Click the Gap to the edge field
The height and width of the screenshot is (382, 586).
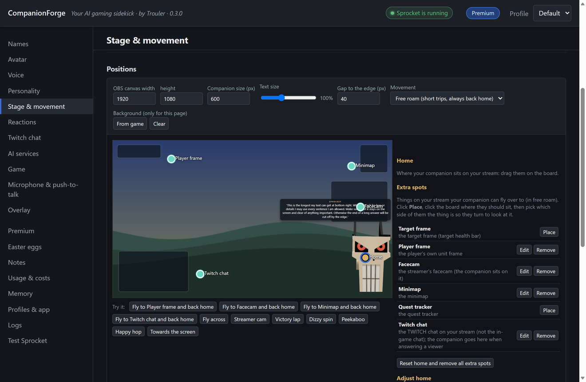click(x=358, y=99)
